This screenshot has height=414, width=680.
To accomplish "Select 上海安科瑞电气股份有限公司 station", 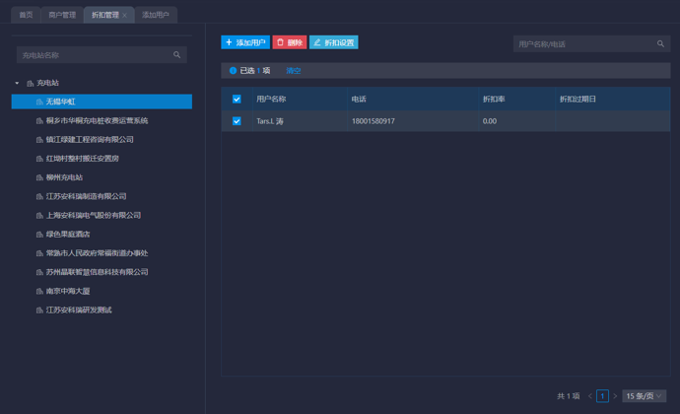I will [94, 215].
